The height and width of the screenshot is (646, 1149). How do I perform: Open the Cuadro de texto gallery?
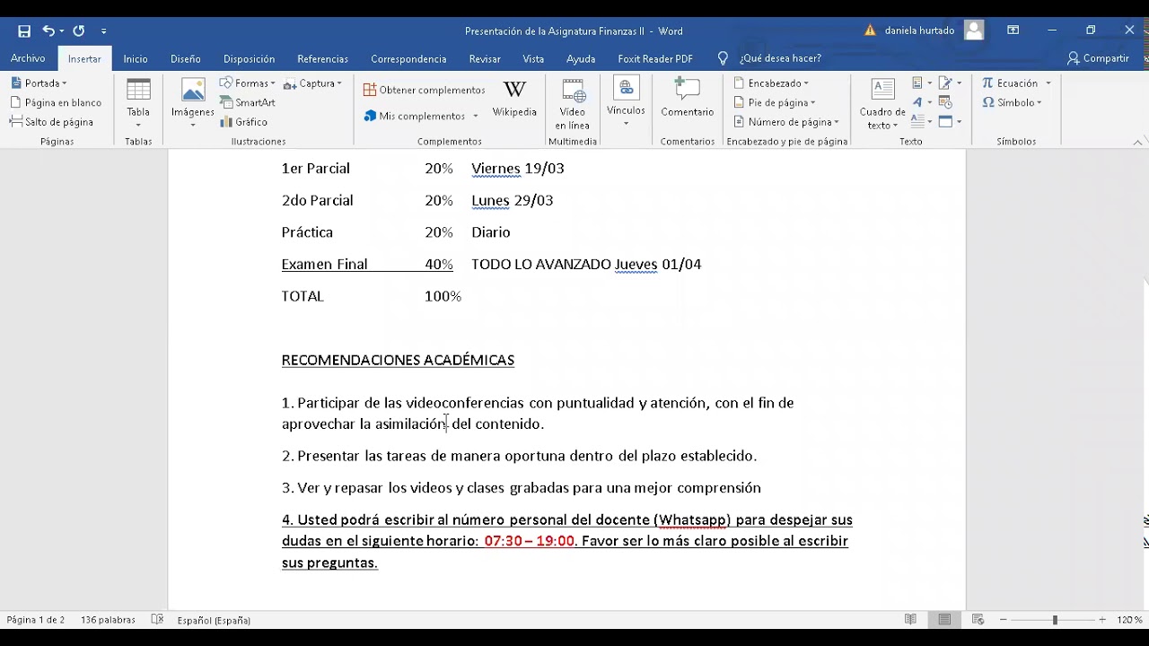click(883, 104)
